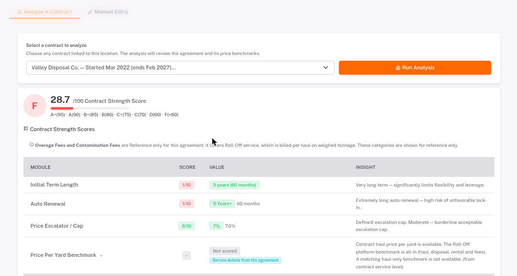Click the VALUE column header
Image resolution: width=517 pixels, height=276 pixels.
(217, 167)
